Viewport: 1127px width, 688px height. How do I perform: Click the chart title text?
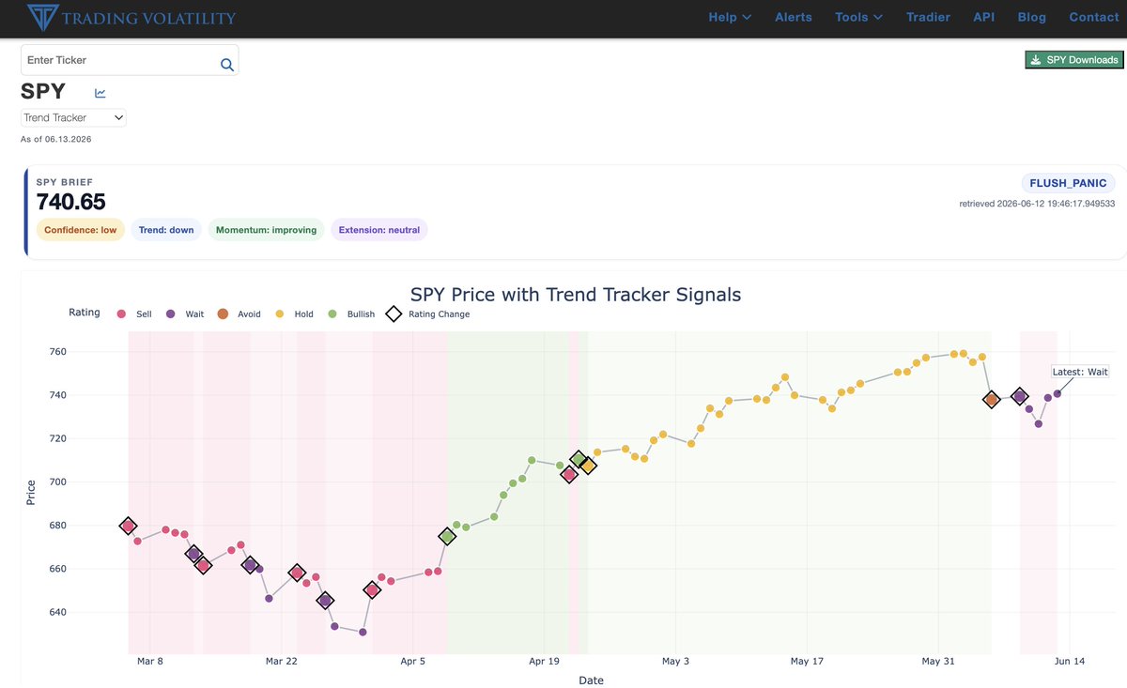point(576,295)
